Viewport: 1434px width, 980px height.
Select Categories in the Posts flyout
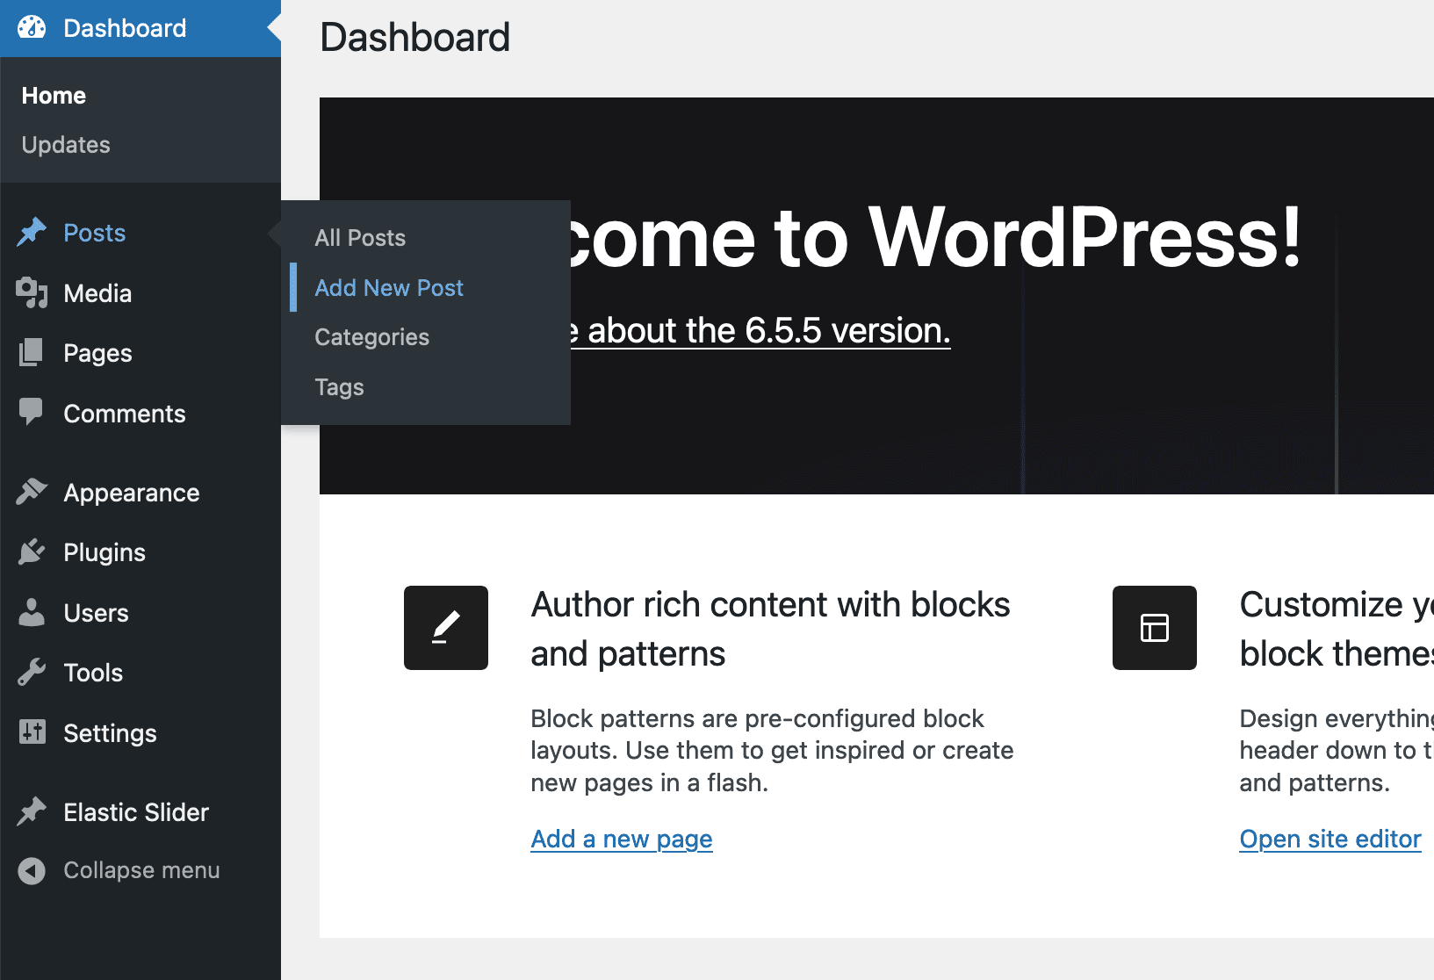coord(371,337)
